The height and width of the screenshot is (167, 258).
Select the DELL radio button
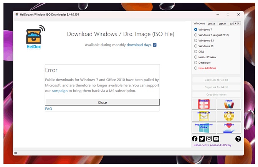196,52
